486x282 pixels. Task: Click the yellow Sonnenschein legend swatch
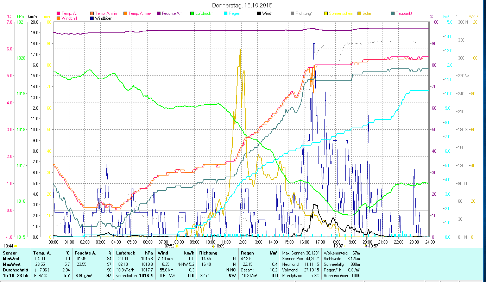tap(326, 13)
